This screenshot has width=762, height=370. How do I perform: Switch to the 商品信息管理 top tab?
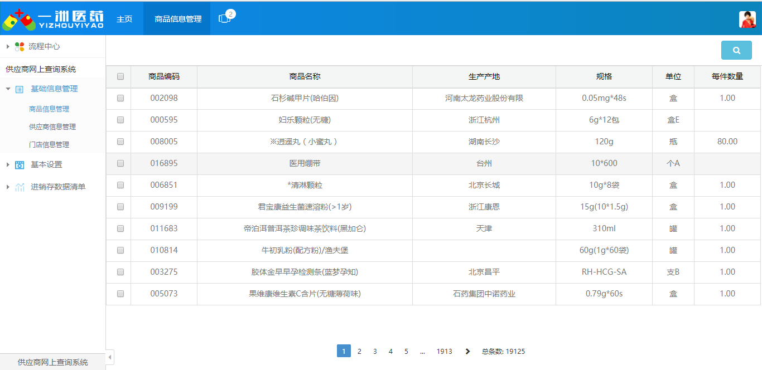point(176,18)
